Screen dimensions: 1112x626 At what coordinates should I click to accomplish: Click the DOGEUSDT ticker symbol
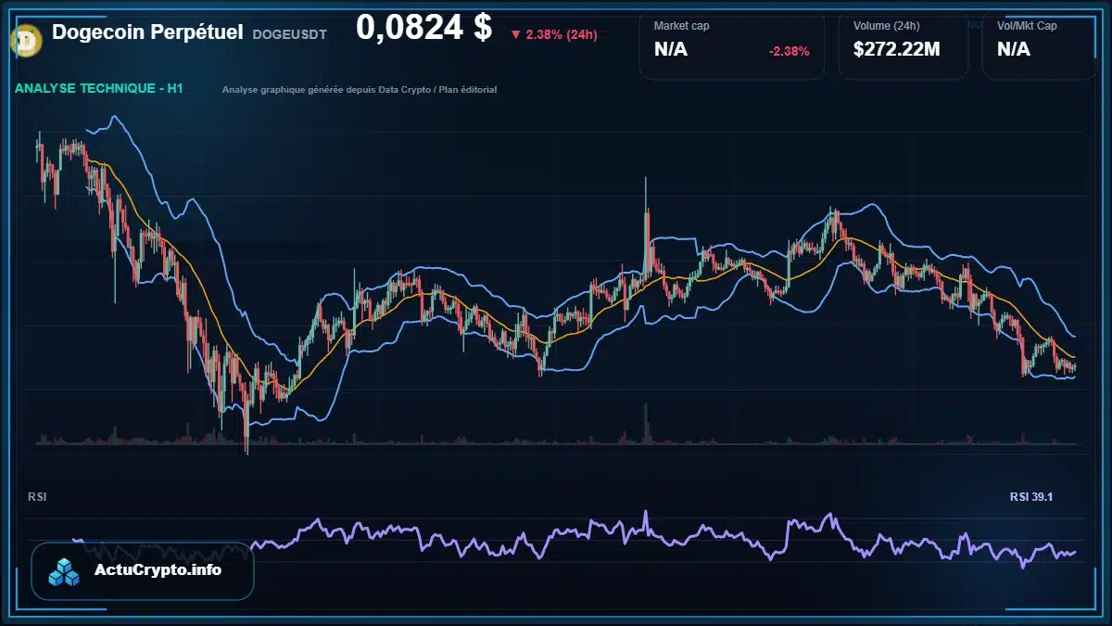289,34
